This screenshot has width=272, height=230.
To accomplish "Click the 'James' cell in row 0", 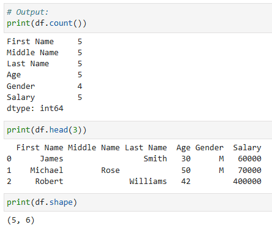I will 51,159.
